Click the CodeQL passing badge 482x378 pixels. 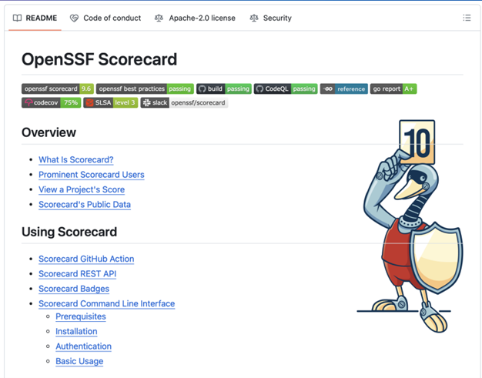pos(286,89)
